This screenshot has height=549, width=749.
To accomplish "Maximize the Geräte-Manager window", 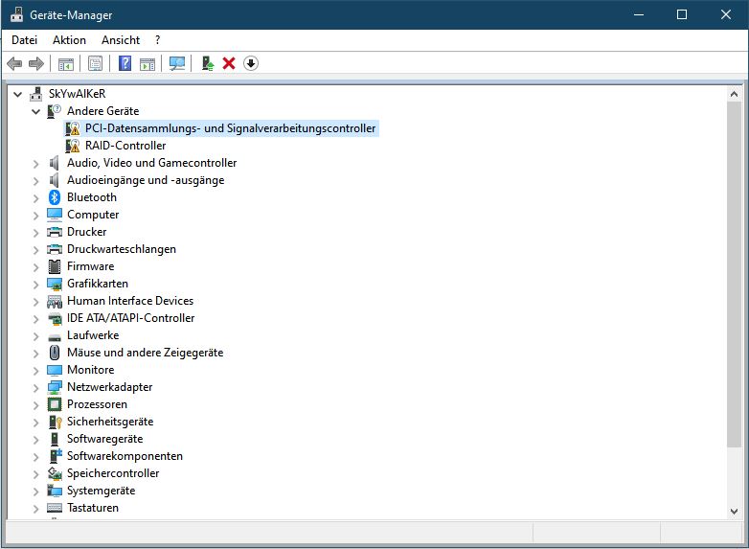I will (x=682, y=14).
